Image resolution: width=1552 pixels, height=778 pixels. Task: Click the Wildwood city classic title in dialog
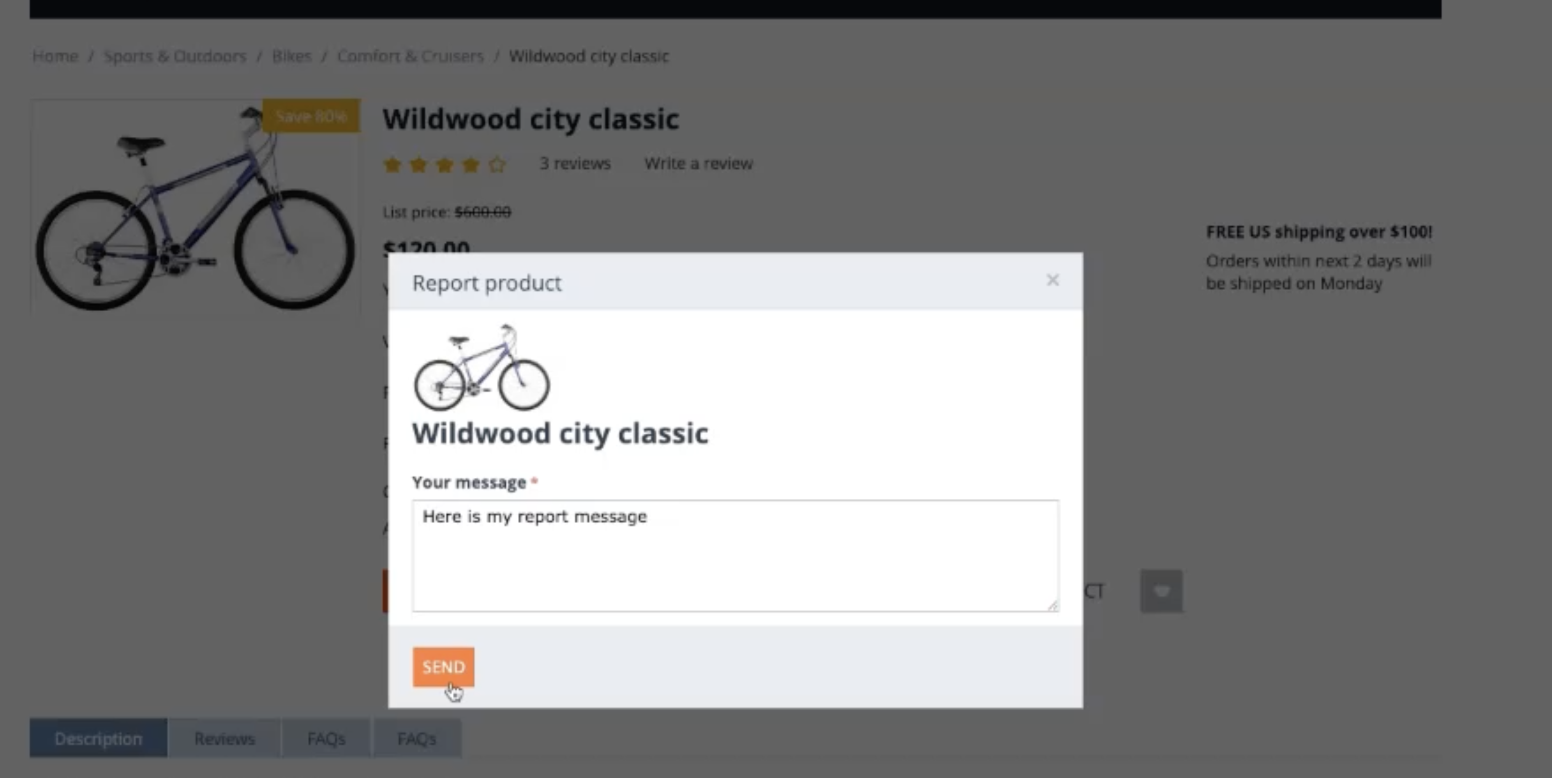[x=560, y=433]
